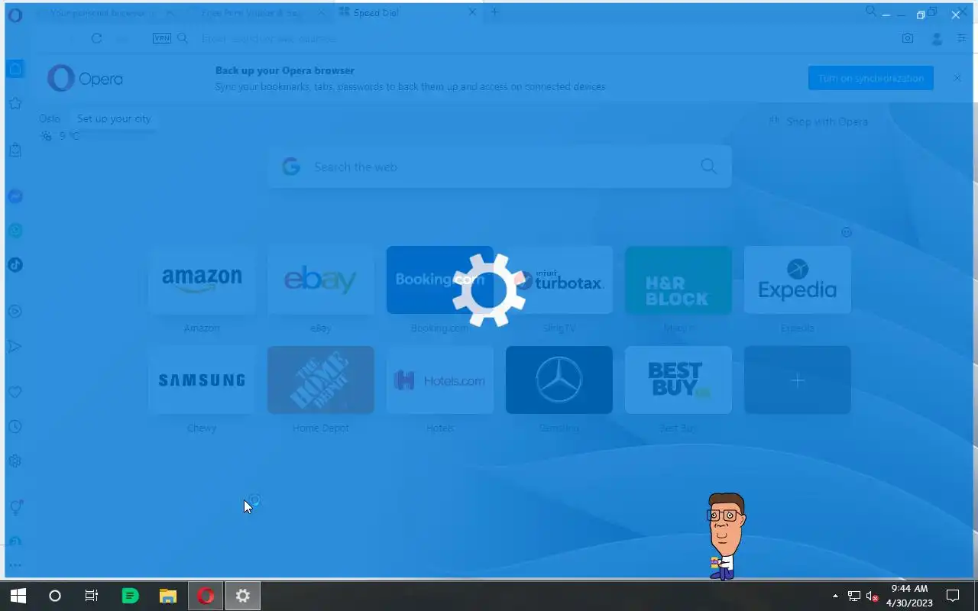Screen dimensions: 978x611
Task: Open the notification center icon
Action: pyautogui.click(x=953, y=596)
